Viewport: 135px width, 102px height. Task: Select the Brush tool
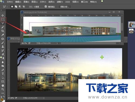click(x=3, y=43)
